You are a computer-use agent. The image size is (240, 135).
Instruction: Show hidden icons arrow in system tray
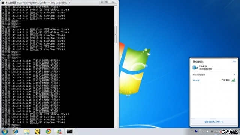(x=203, y=132)
